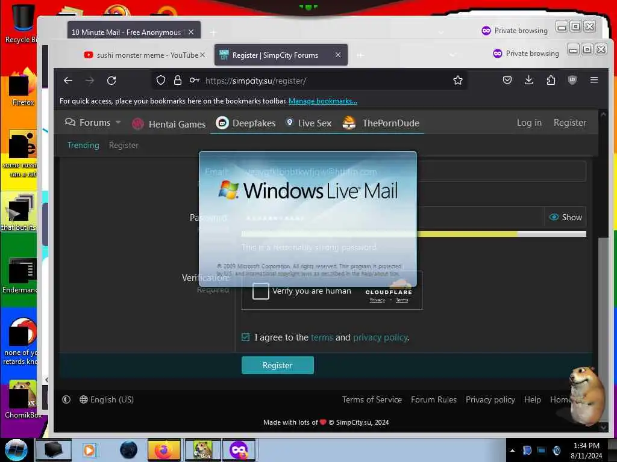Image resolution: width=617 pixels, height=462 pixels.
Task: Select the Register SimpCity Forums tab
Action: [x=281, y=55]
